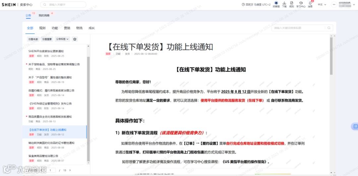Screen dimensions: 358x176
Task: Expand the account menu chevron
Action: (x=353, y=5)
